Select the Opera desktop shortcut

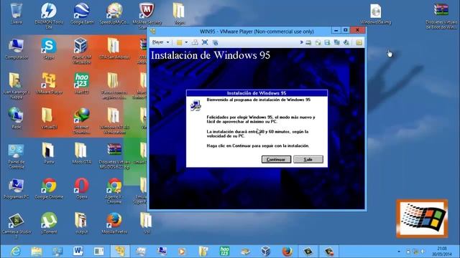tap(81, 188)
